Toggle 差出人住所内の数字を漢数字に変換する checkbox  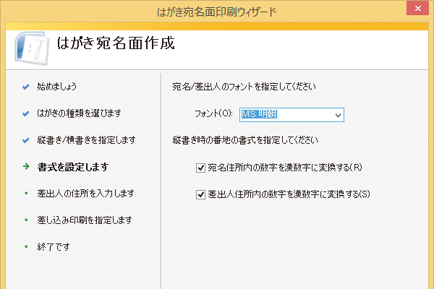(x=200, y=194)
